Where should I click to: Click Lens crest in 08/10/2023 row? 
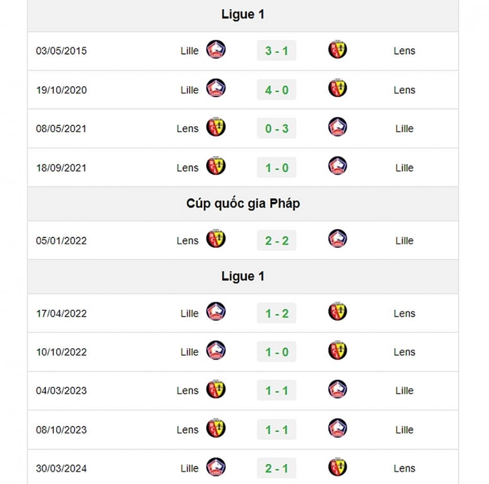tap(216, 428)
